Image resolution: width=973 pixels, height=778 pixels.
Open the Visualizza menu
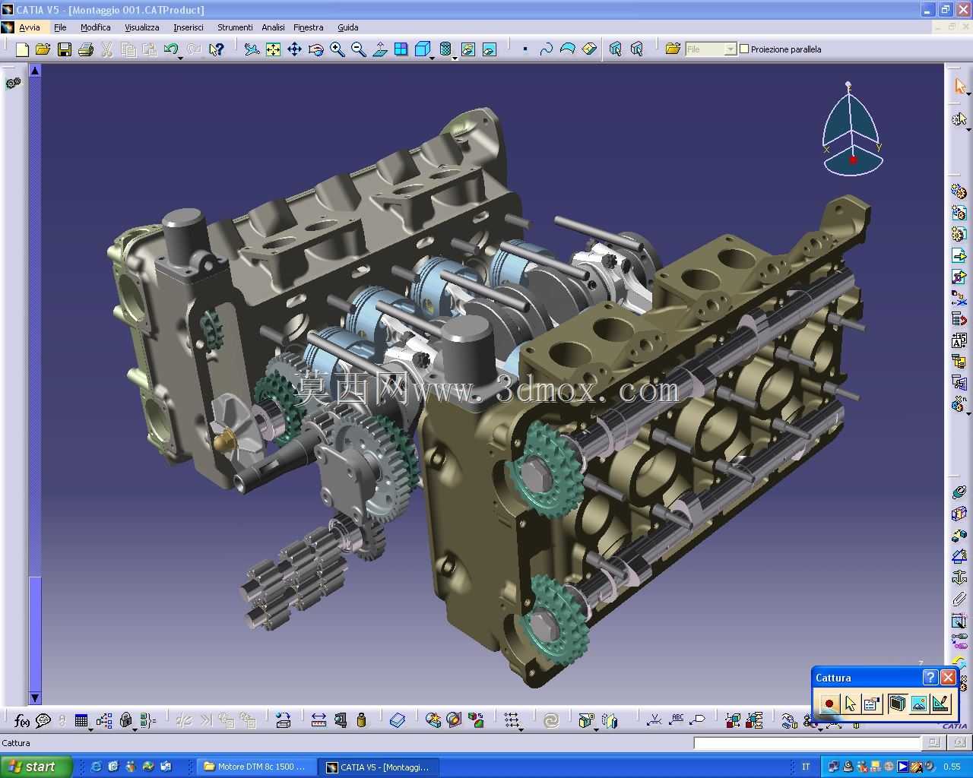pyautogui.click(x=142, y=27)
